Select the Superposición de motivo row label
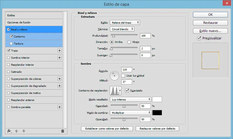 (26, 93)
